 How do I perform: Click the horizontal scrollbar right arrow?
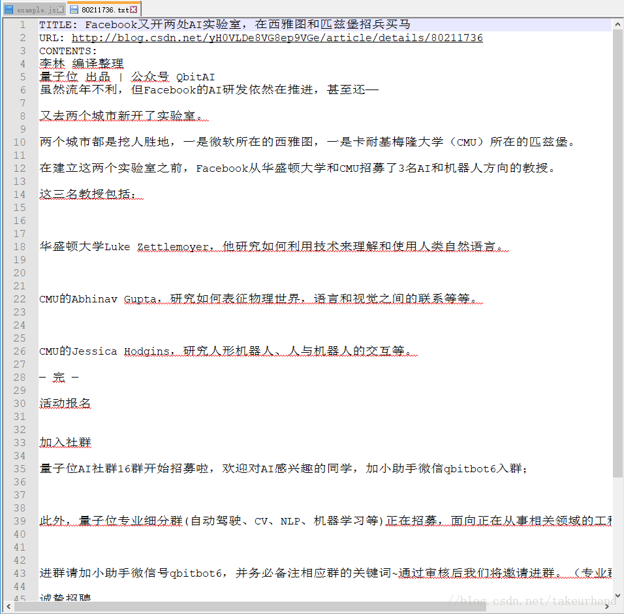pos(607,607)
